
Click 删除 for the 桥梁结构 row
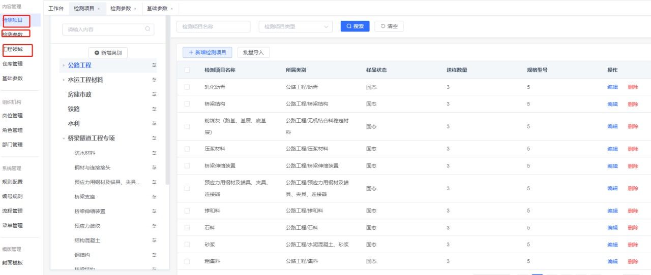pyautogui.click(x=633, y=104)
